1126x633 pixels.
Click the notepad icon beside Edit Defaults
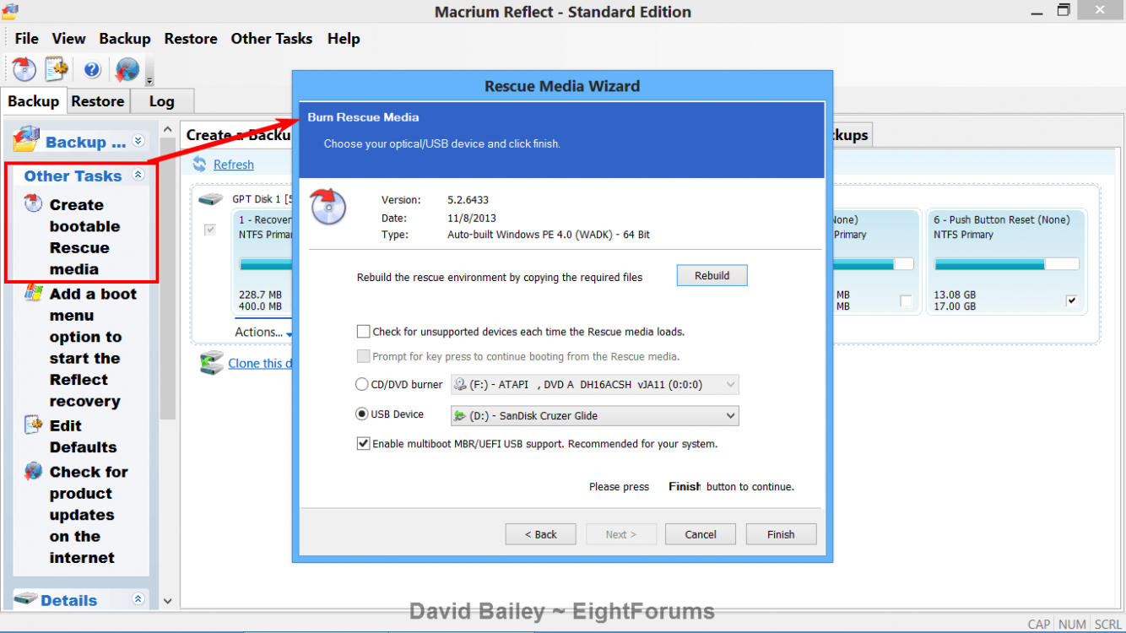33,424
